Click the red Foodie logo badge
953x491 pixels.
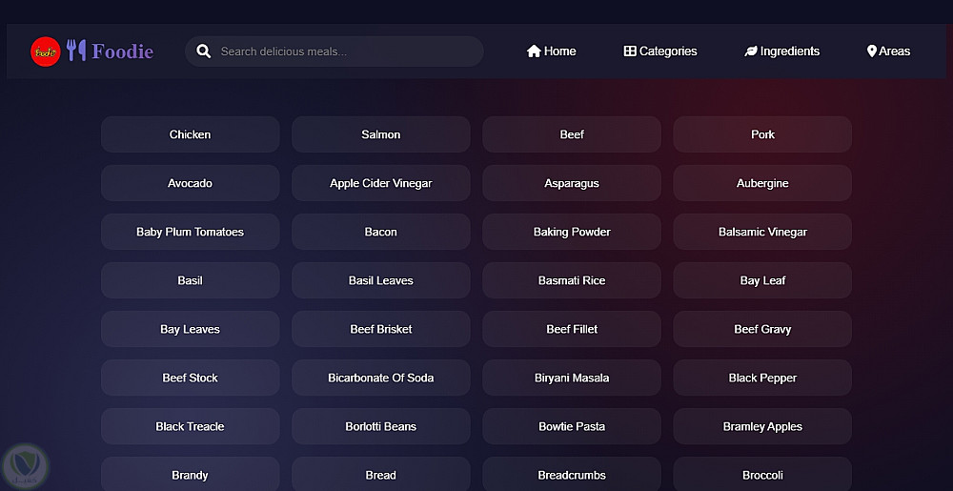tap(45, 51)
